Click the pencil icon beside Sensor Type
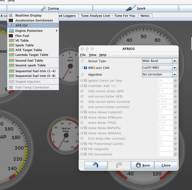The width and height of the screenshot is (192, 190). 82,61
